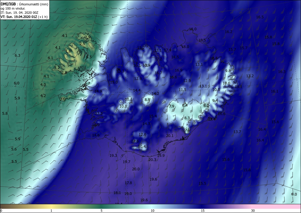301x213 pixels.
Task: Click the 6.3 value on the map
Action: pos(17,56)
